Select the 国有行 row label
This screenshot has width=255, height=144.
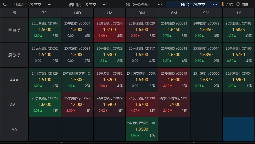(x=14, y=30)
